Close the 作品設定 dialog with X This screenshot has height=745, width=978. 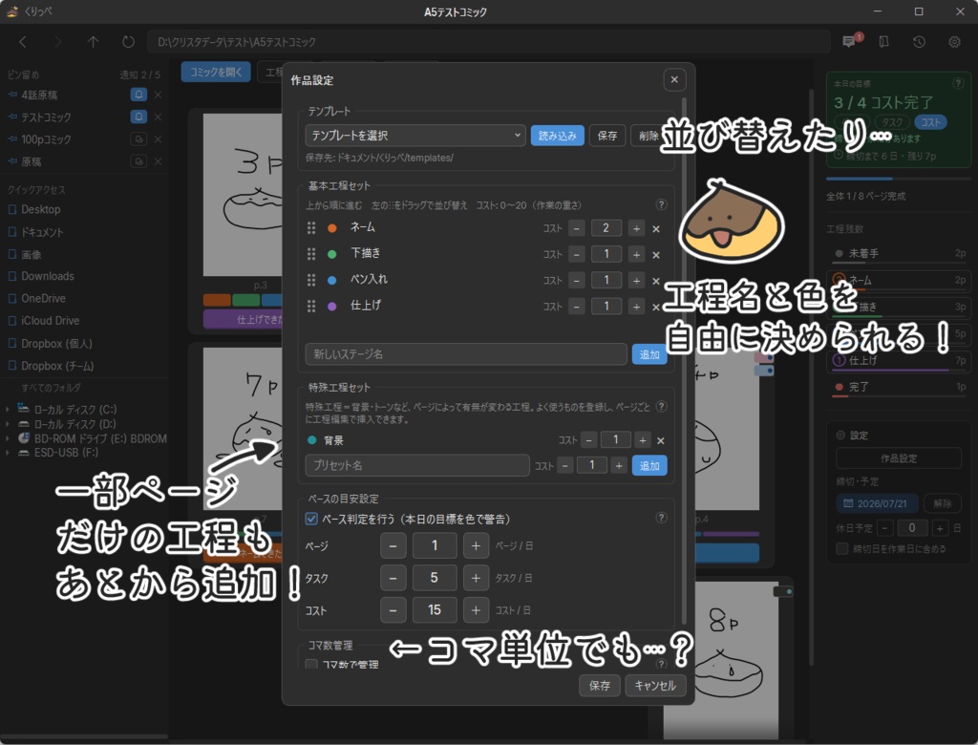[674, 80]
